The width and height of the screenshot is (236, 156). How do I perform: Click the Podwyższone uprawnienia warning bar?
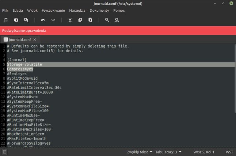(x=118, y=31)
